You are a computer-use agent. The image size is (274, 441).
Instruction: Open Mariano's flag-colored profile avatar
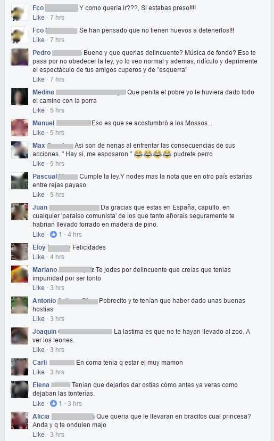(x=20, y=274)
